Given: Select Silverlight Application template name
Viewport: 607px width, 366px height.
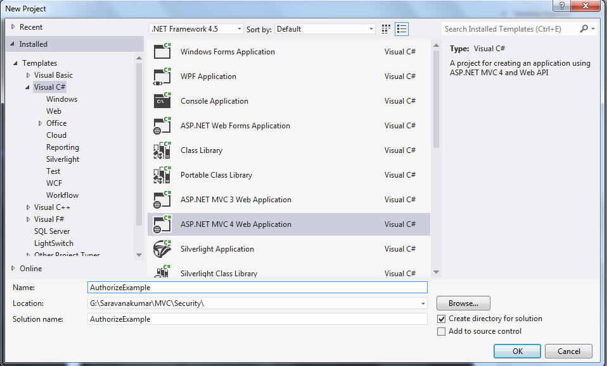Looking at the screenshot, I should 217,249.
